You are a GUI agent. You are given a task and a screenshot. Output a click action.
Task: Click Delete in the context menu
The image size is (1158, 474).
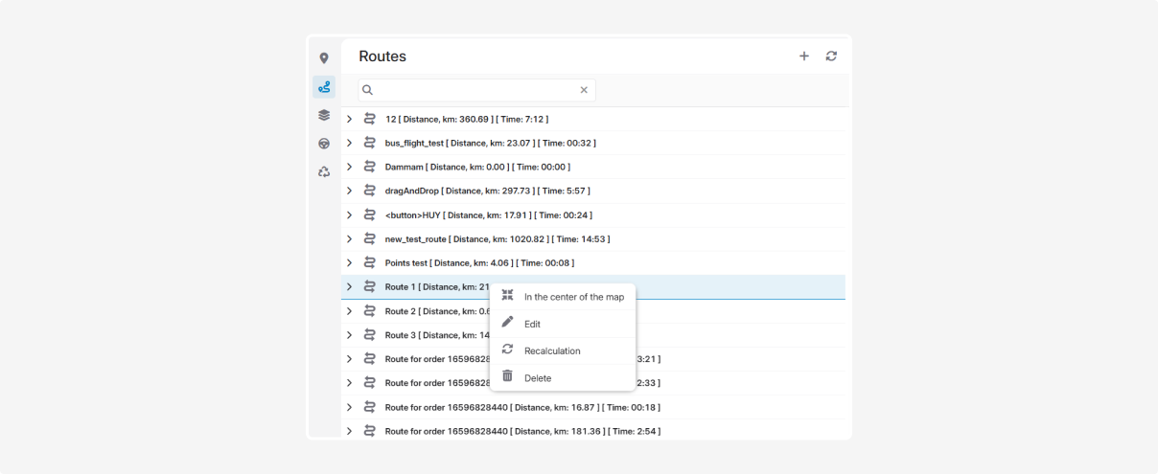click(x=537, y=377)
